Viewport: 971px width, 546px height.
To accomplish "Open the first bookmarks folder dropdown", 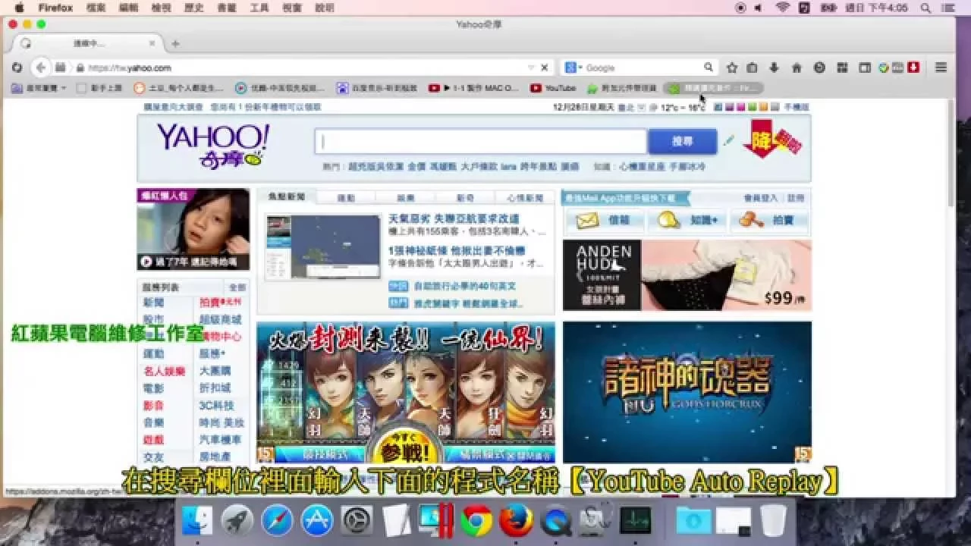I will (x=39, y=88).
